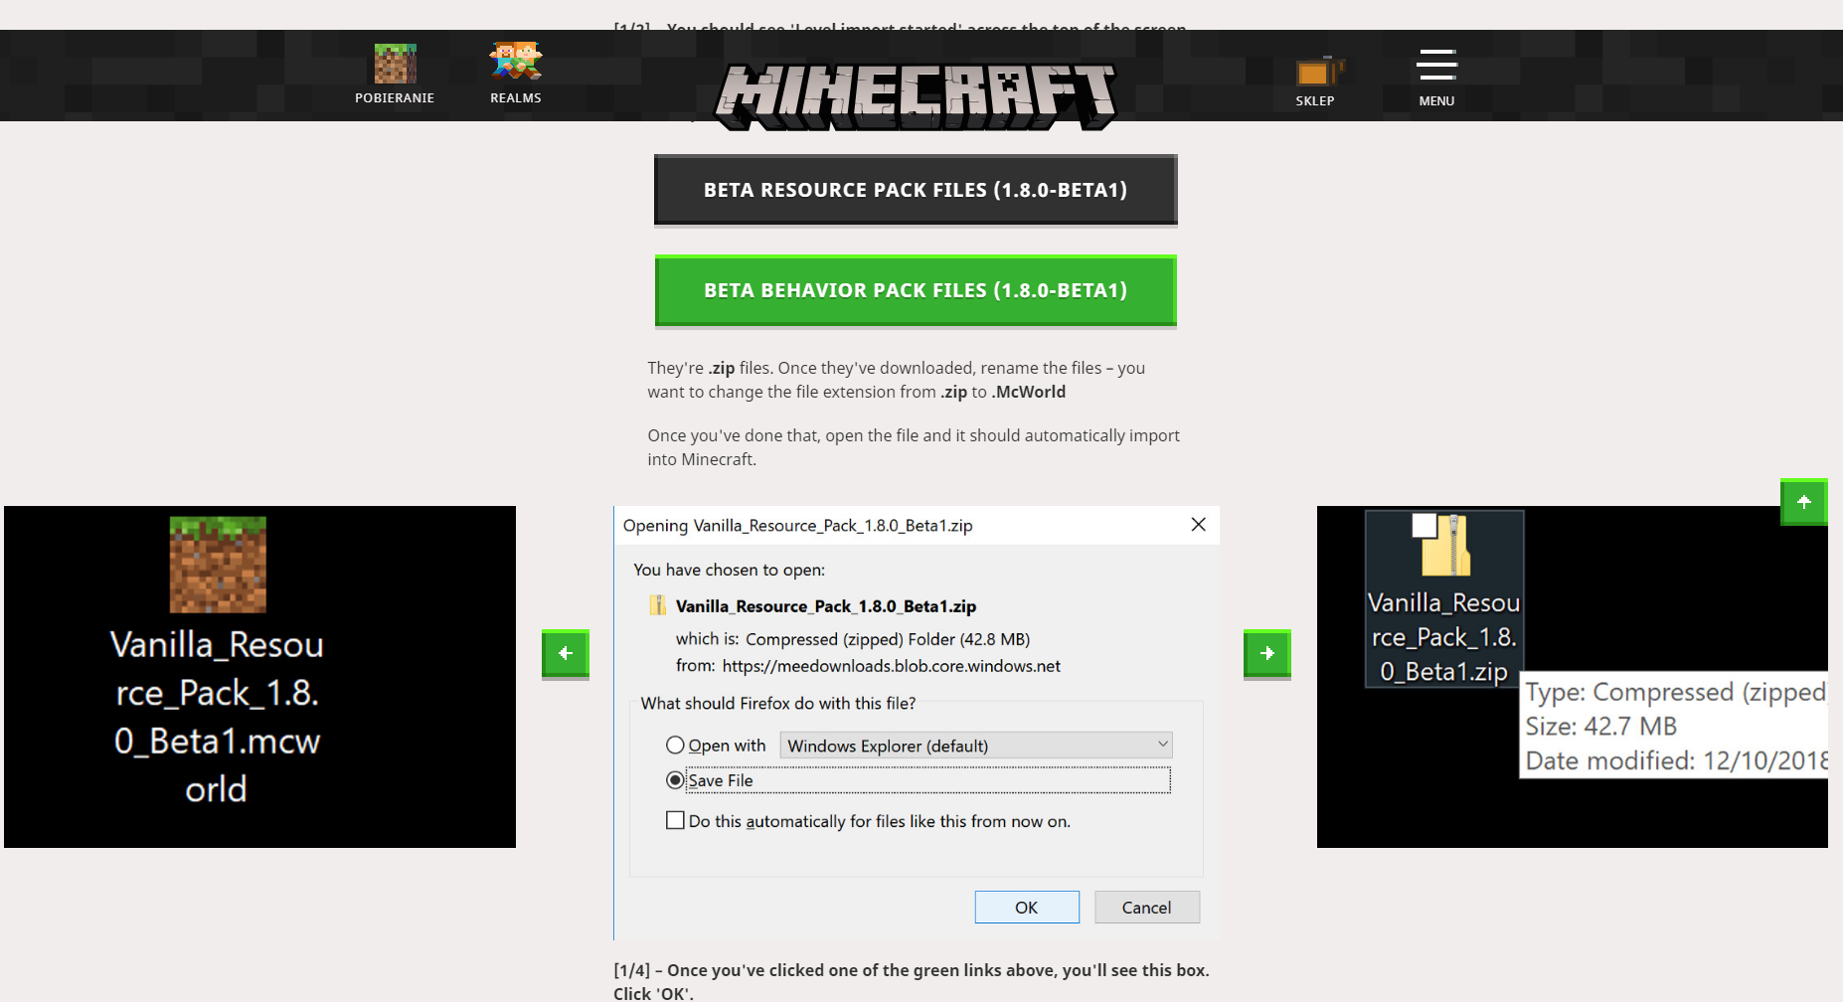Click the previous slide mcworld screenshot
The width and height of the screenshot is (1843, 1002).
click(260, 677)
